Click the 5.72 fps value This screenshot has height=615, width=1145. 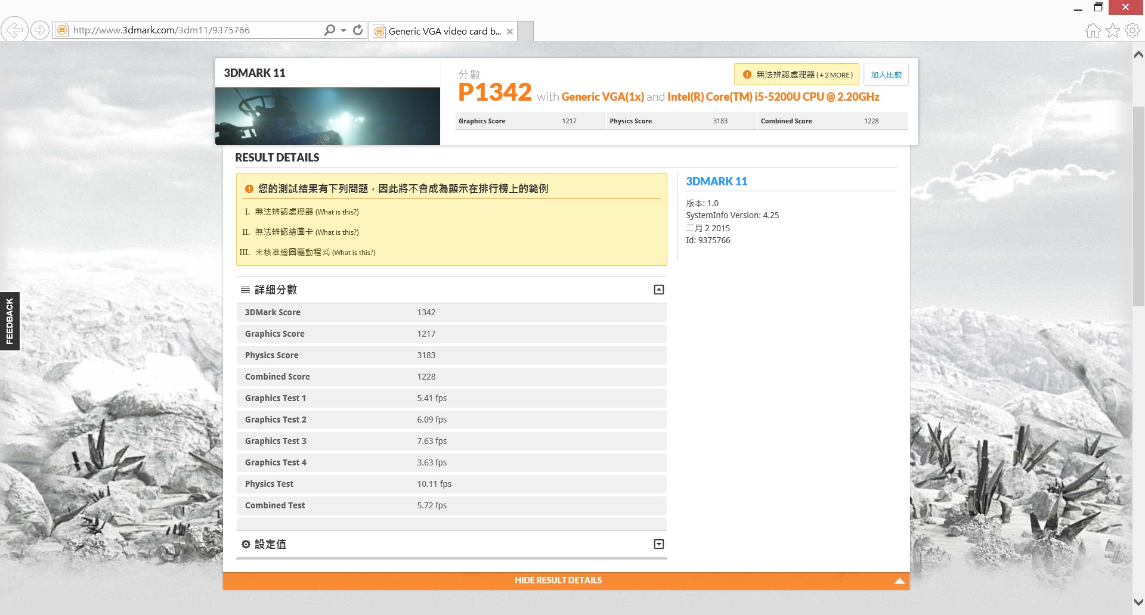(432, 505)
